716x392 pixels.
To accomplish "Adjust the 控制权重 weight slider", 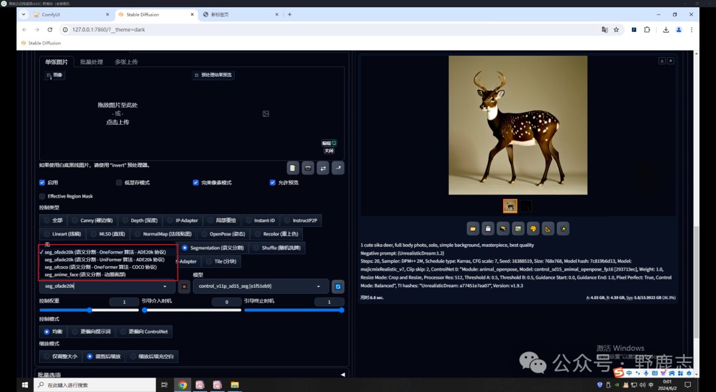I will pos(89,310).
